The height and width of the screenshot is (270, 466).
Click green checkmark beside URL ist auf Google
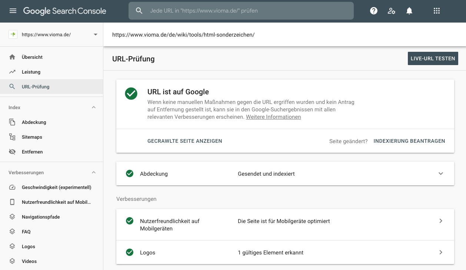(131, 94)
